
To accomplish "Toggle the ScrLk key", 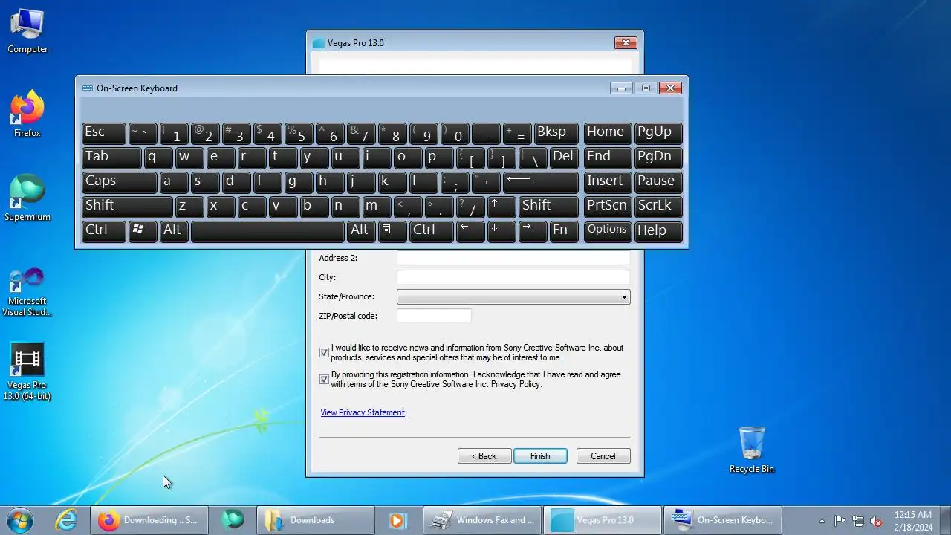I will point(658,207).
